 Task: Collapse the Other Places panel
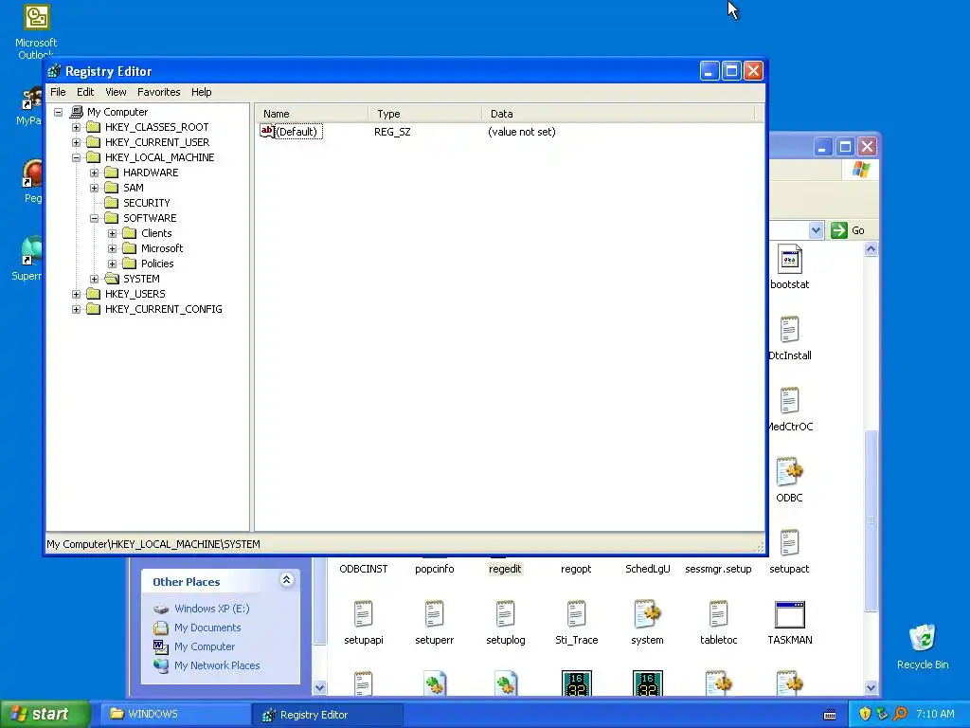point(286,580)
